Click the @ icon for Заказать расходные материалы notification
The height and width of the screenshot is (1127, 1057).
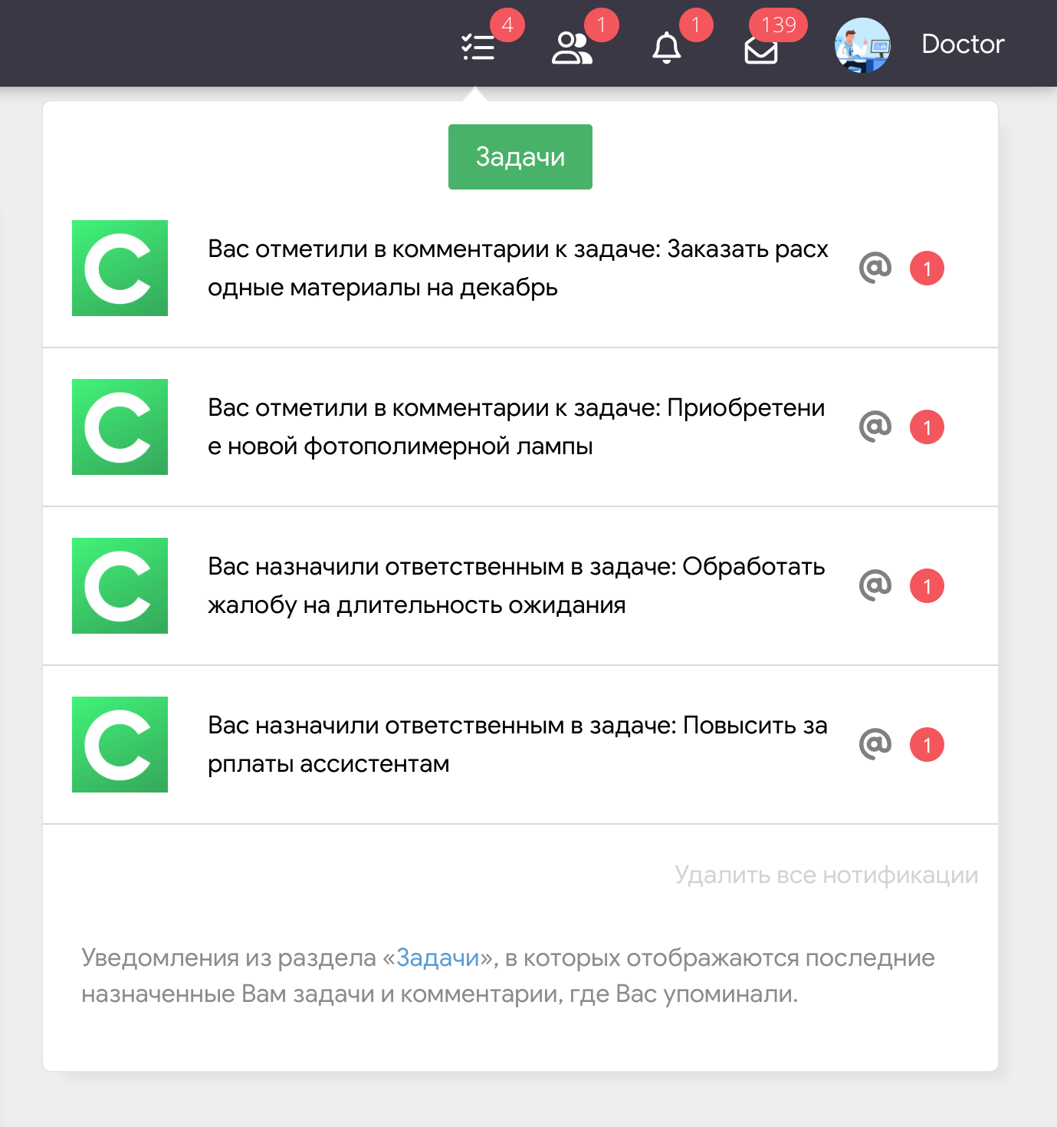click(875, 268)
